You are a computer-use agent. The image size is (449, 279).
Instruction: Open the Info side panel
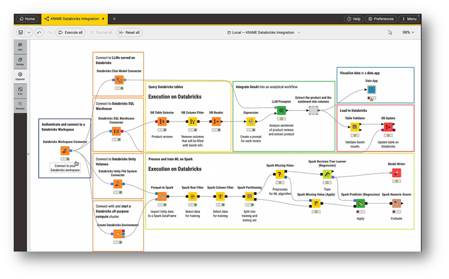pyautogui.click(x=20, y=46)
